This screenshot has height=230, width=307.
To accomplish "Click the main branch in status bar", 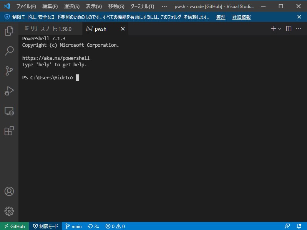I will [x=73, y=226].
